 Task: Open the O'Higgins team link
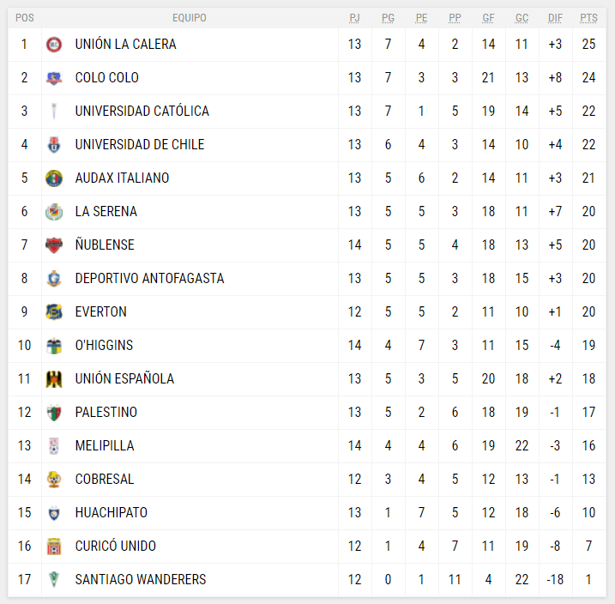[x=104, y=345]
